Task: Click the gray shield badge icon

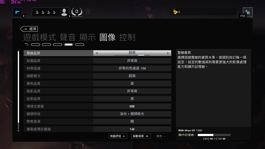Action: pos(88,12)
